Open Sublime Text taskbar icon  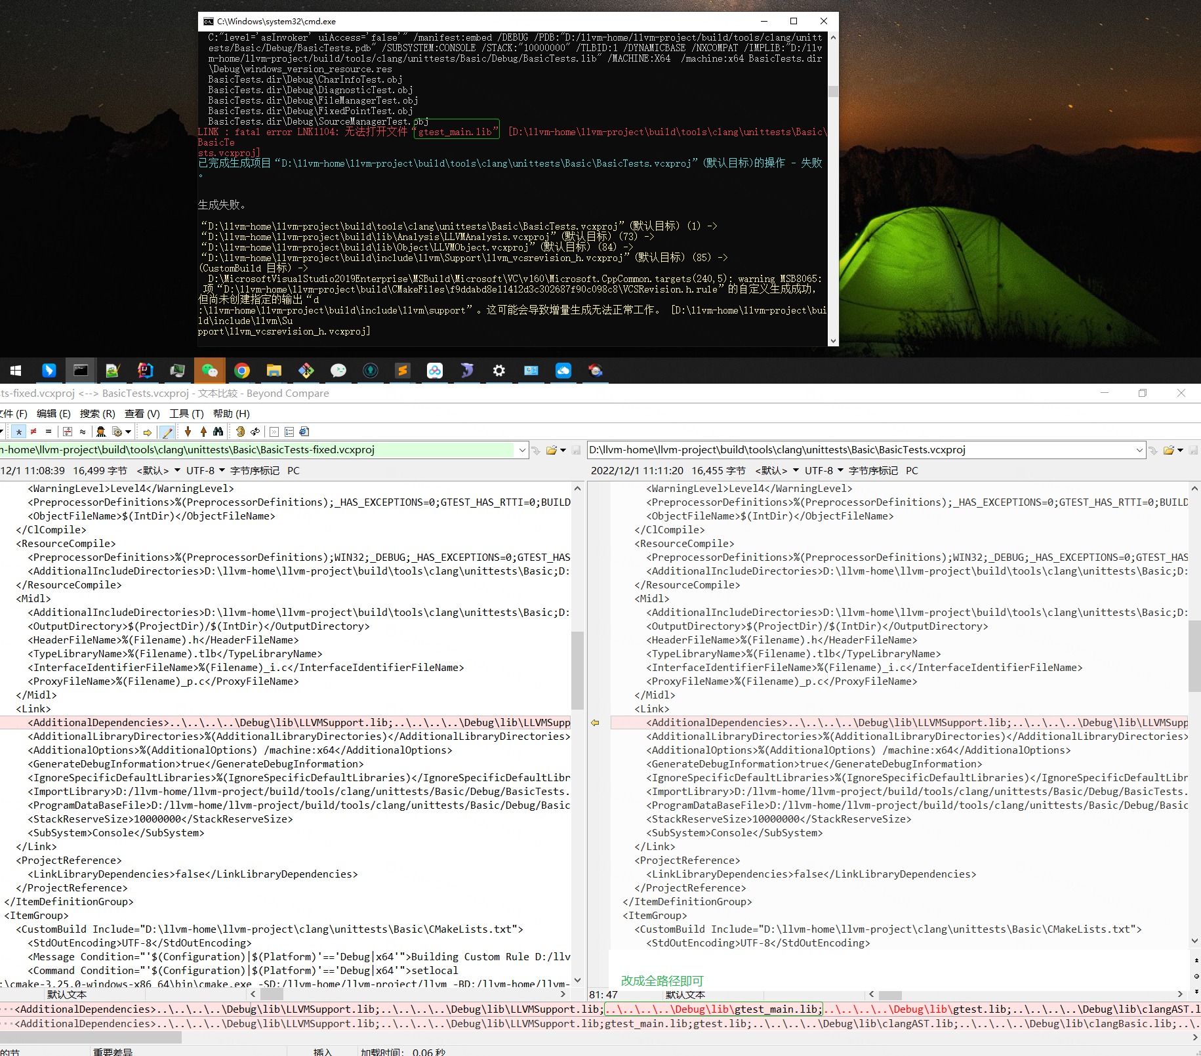(403, 371)
